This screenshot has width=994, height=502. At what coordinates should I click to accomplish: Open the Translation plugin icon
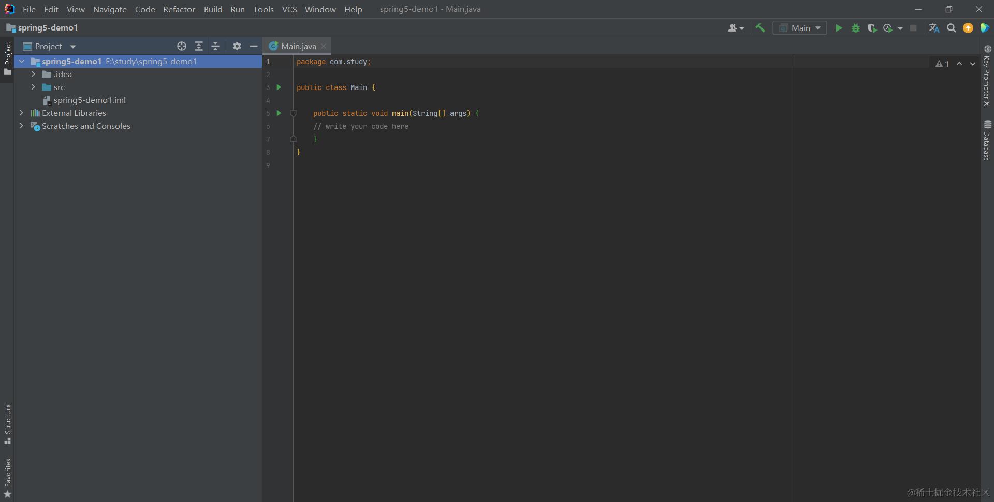click(934, 28)
